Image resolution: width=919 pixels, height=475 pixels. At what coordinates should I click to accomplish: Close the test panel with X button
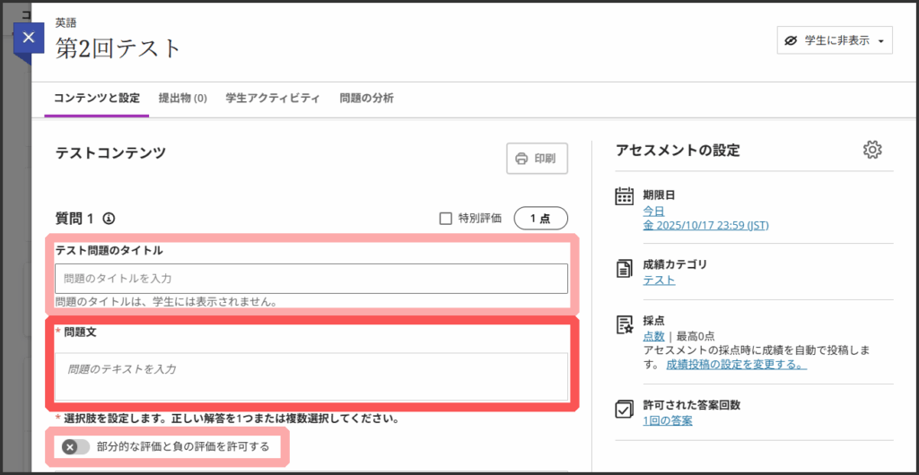tap(29, 38)
